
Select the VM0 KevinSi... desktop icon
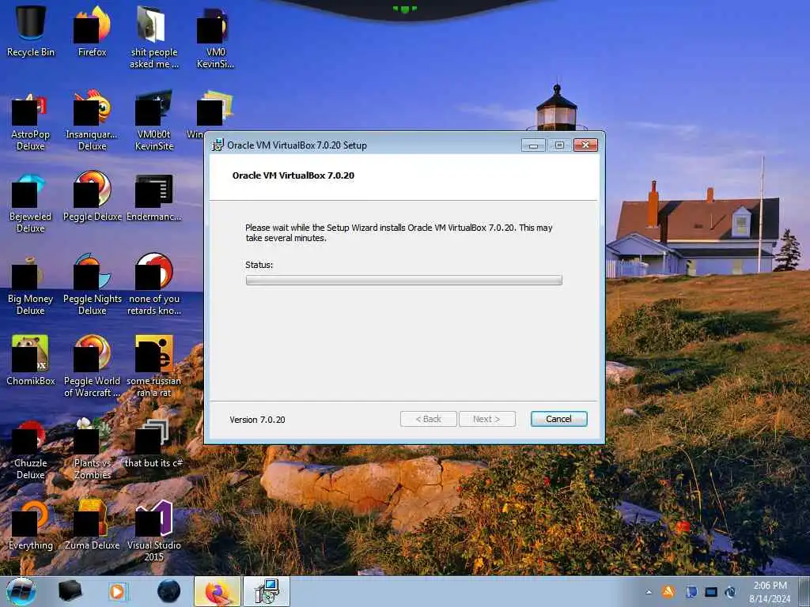pos(215,37)
